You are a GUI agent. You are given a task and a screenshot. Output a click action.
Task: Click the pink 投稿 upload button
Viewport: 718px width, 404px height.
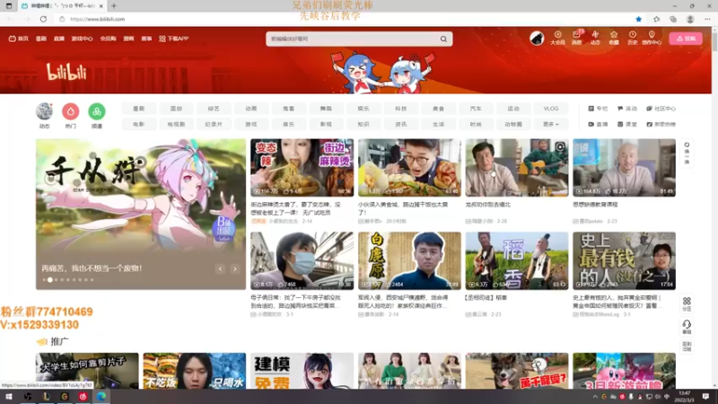(x=686, y=39)
